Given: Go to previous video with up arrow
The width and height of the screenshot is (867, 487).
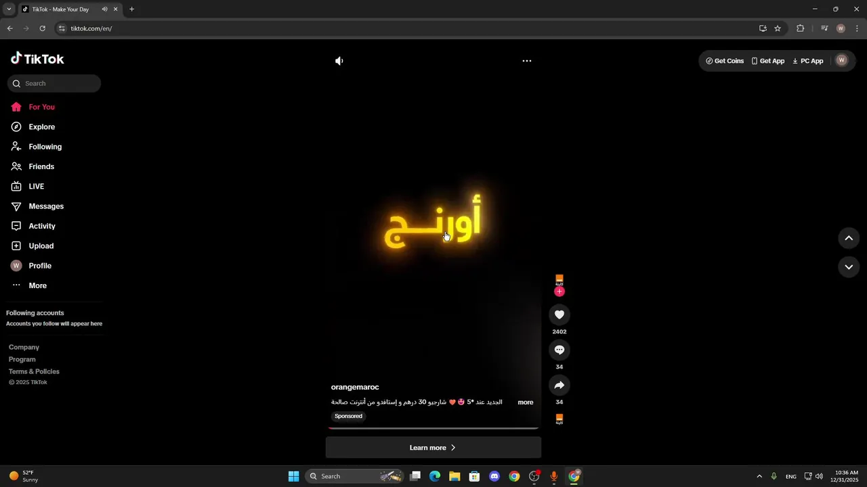Looking at the screenshot, I should [x=849, y=238].
